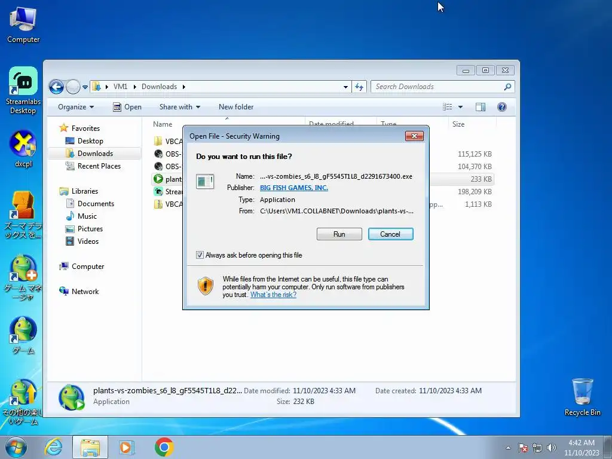Click the Windows Start orb
The image size is (612, 459).
click(x=16, y=447)
